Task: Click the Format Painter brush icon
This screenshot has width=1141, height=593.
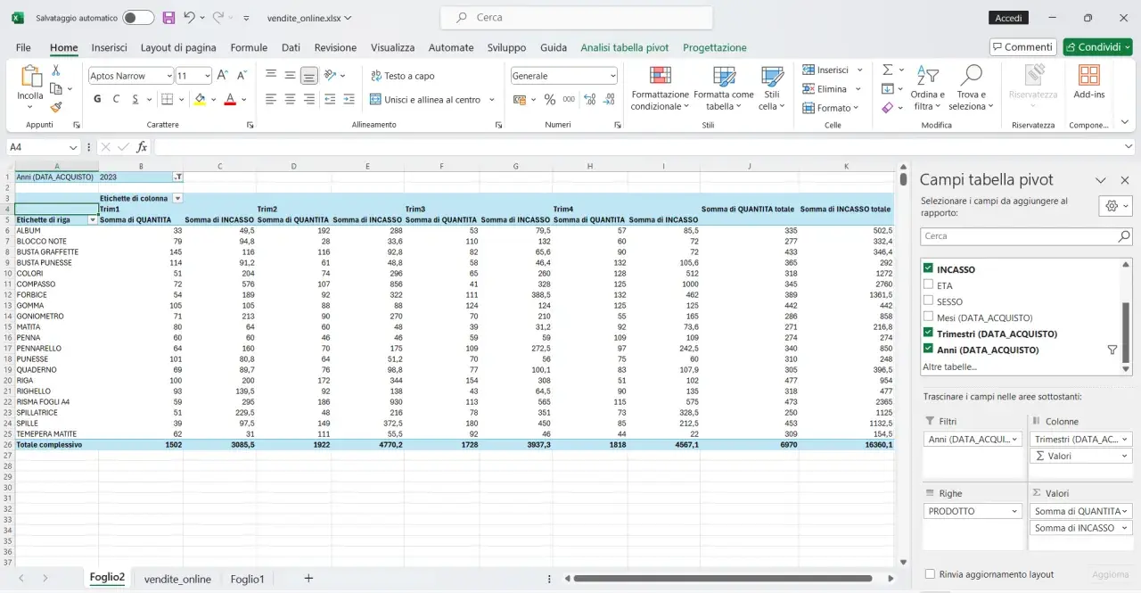Action: (56, 107)
